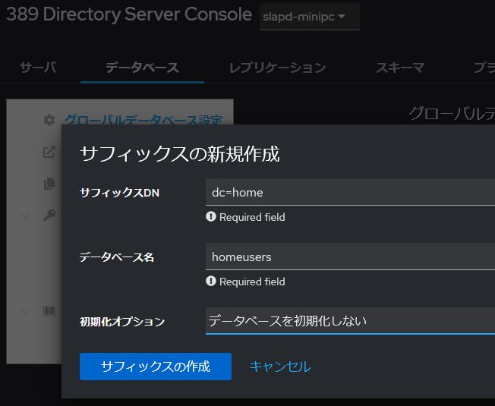Click warning icon under データベース名 field
495x406 pixels.
tap(211, 281)
